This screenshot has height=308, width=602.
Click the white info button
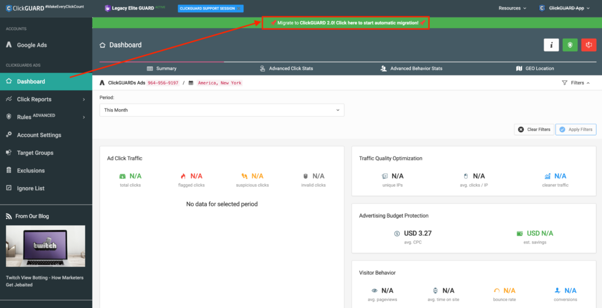(551, 45)
